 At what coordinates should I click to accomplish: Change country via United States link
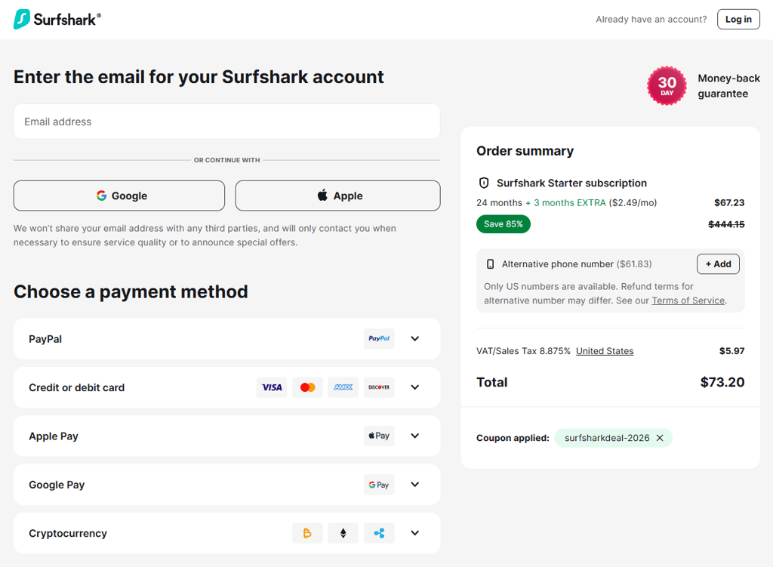click(x=605, y=351)
